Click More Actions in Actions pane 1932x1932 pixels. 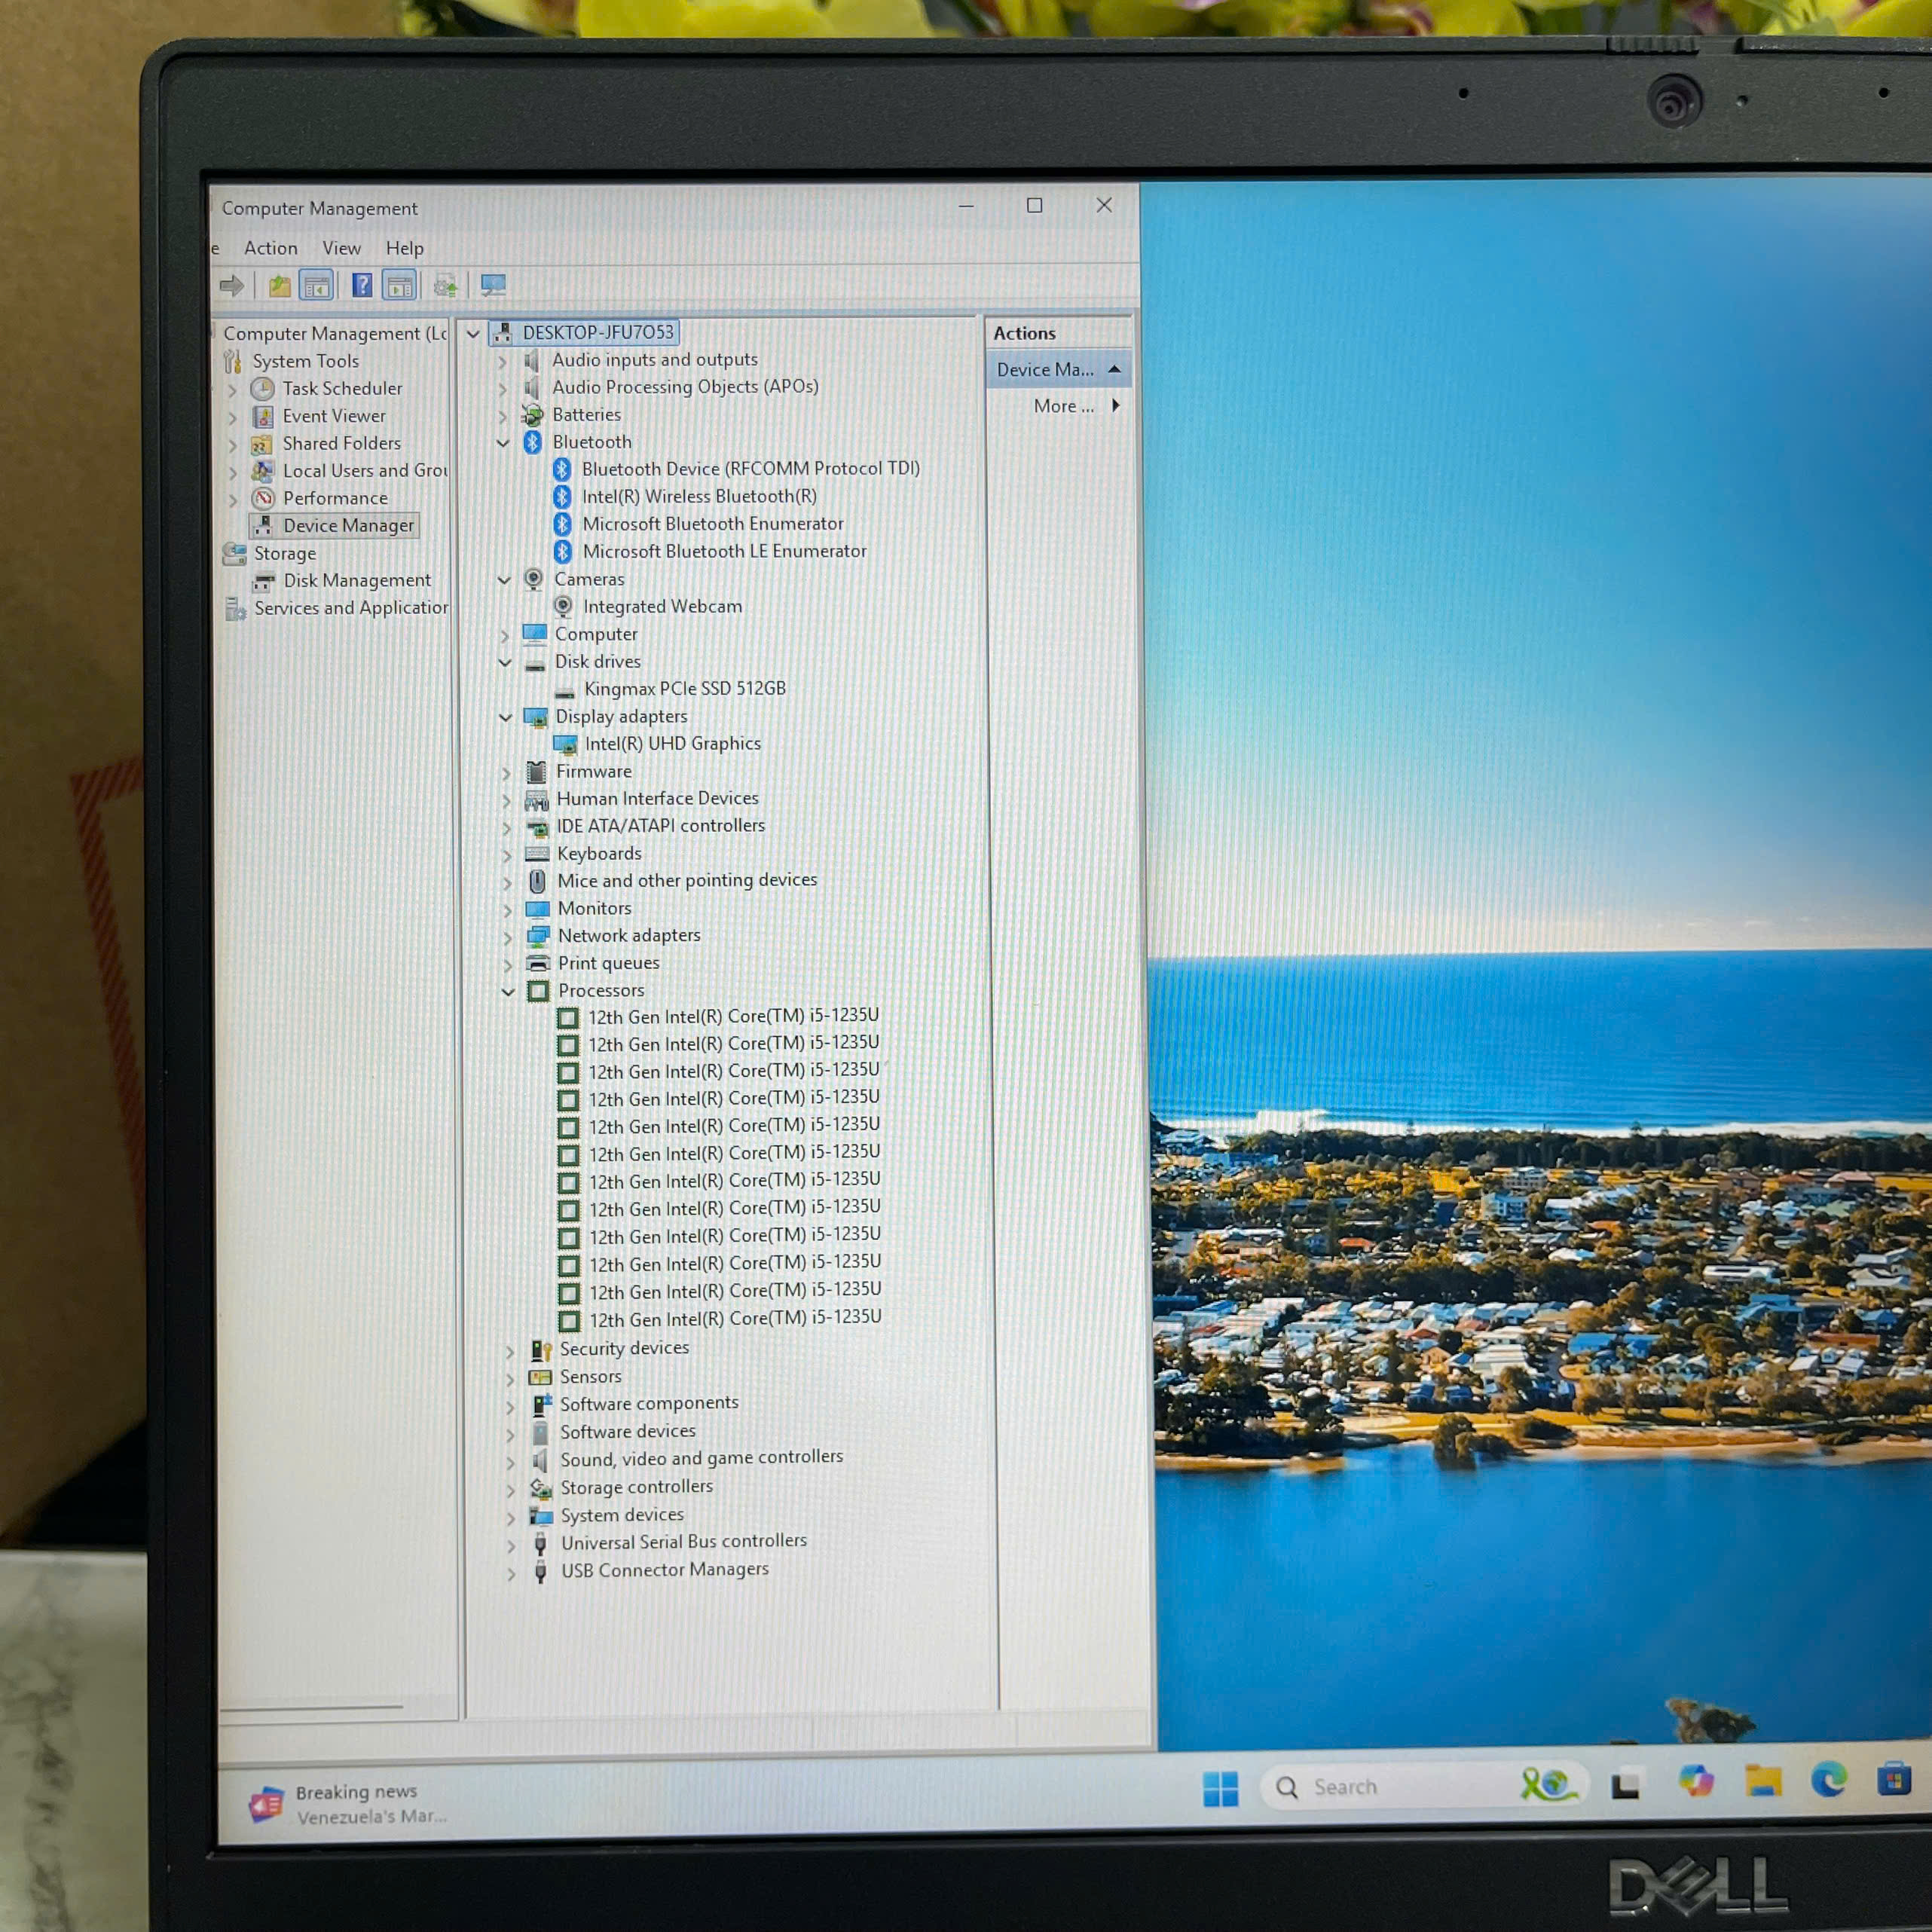click(x=1064, y=406)
